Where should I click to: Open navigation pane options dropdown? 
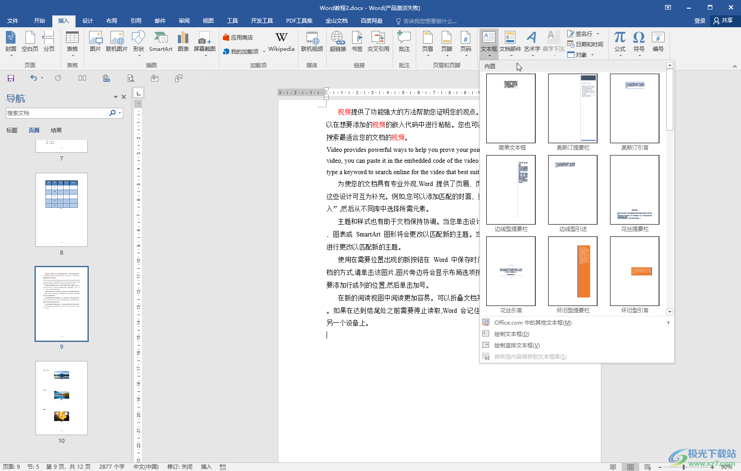coord(116,97)
